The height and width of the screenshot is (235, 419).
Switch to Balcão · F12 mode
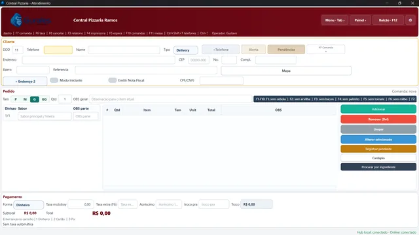tap(388, 20)
